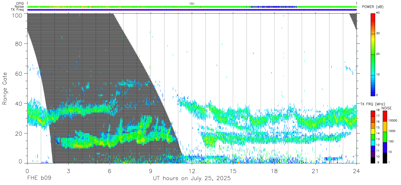Click the CPID label

coord(20,3)
